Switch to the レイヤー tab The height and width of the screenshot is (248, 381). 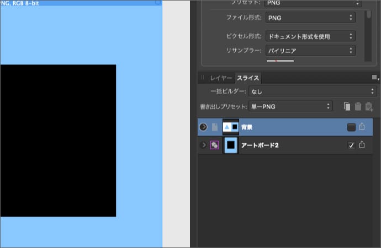(221, 78)
